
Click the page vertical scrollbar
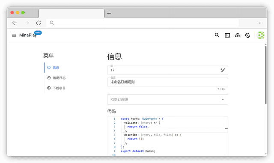click(265, 75)
